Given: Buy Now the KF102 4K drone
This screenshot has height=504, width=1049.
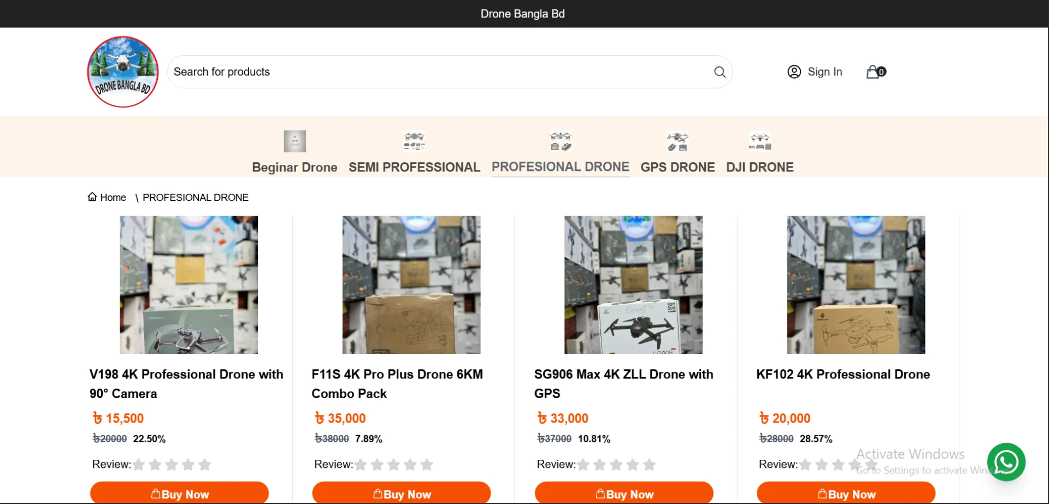Looking at the screenshot, I should (x=846, y=493).
